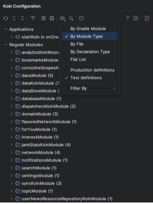Click the jankStatsKoinModule folder icon
The height and width of the screenshot is (204, 153).
pos(18,145)
